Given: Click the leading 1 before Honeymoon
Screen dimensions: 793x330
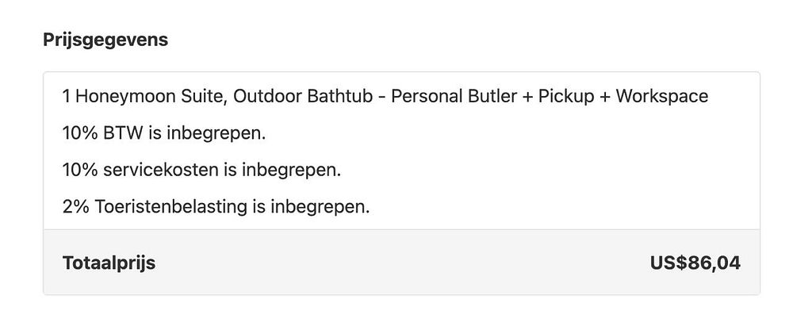Looking at the screenshot, I should point(67,96).
